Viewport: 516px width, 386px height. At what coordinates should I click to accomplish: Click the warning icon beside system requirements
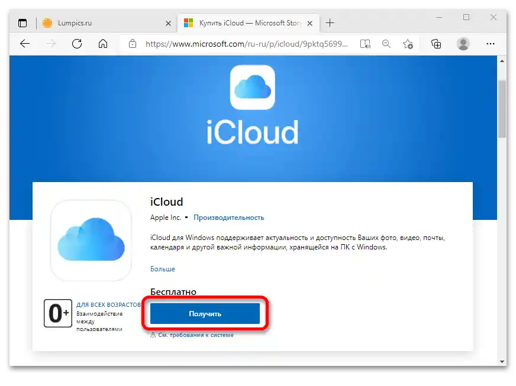pos(153,335)
